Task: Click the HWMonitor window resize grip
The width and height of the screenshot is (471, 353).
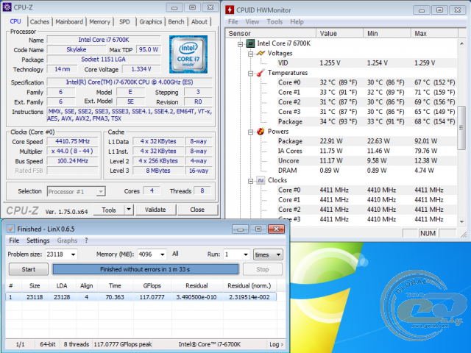Action: [x=464, y=234]
